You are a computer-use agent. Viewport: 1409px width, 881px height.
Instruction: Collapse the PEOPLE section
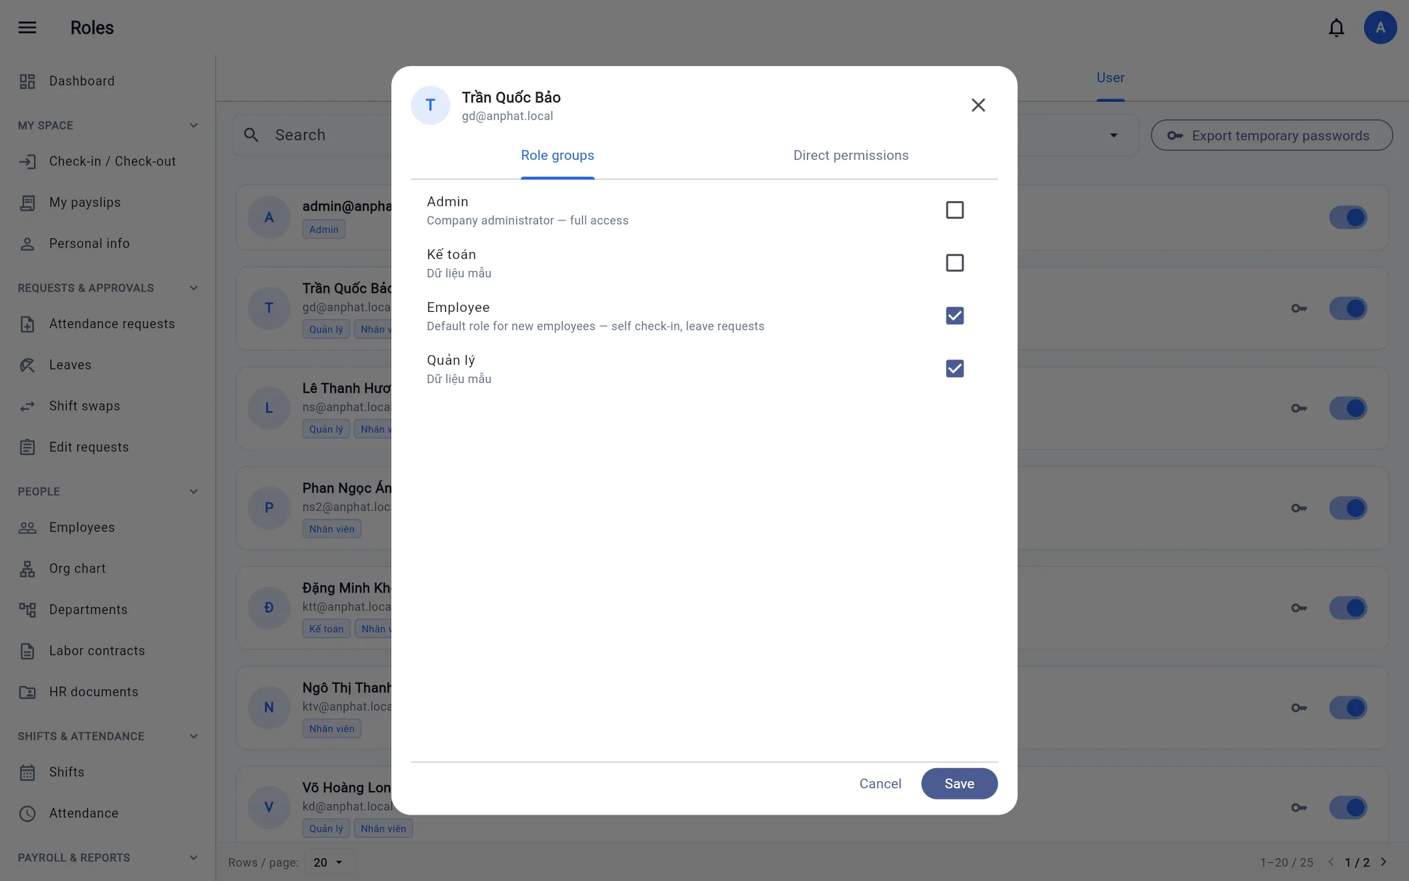[x=193, y=491]
